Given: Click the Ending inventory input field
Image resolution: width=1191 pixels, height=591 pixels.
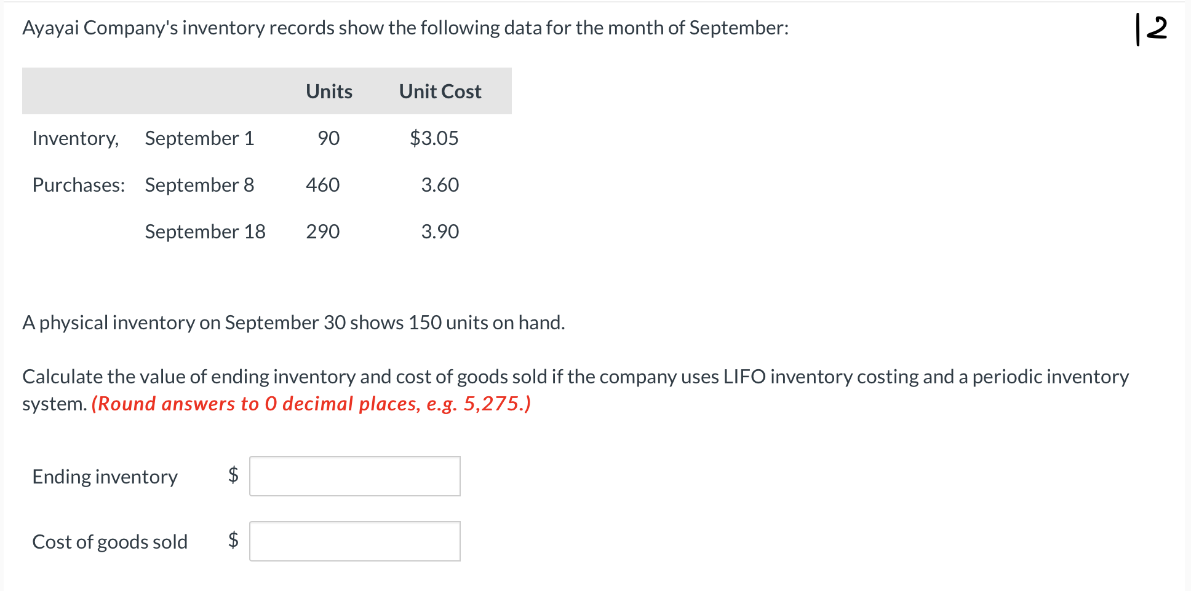Looking at the screenshot, I should 354,476.
